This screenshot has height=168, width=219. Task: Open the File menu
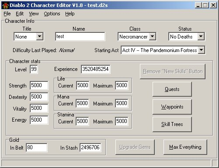(x=7, y=14)
